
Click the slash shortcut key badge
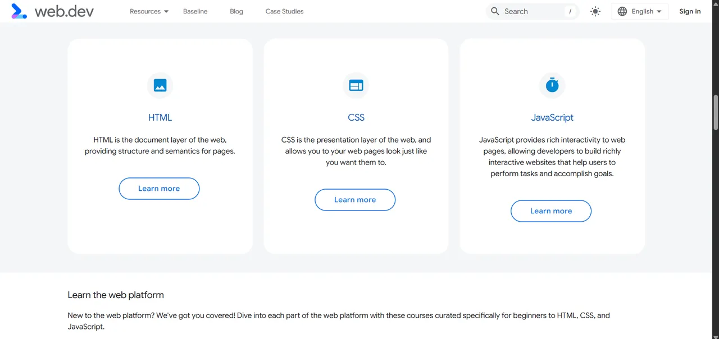[570, 11]
